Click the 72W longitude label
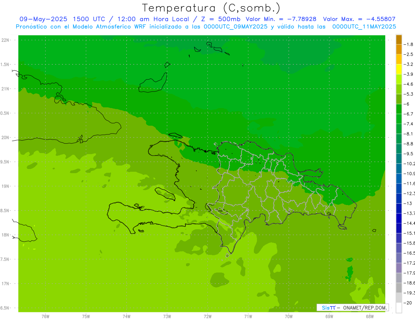The height and width of the screenshot is (321, 415). point(208,316)
